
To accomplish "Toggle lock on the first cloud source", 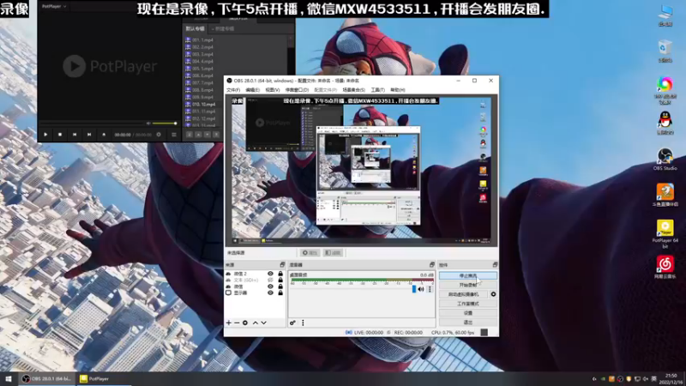I will pos(280,274).
